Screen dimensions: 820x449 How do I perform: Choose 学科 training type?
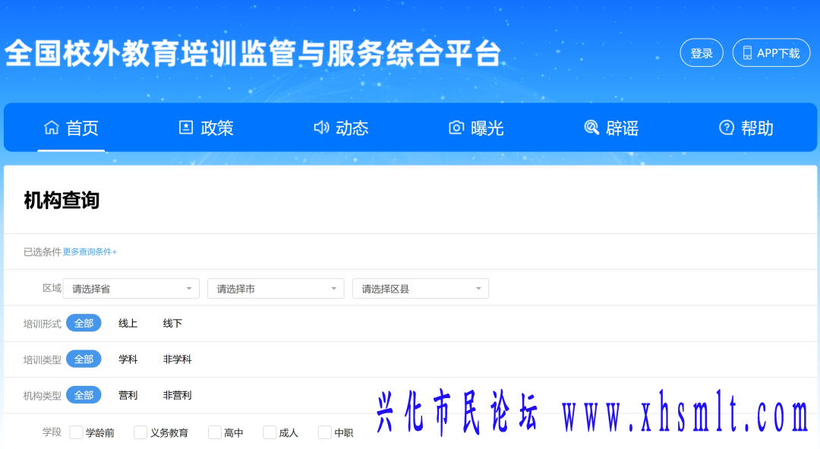pos(128,359)
